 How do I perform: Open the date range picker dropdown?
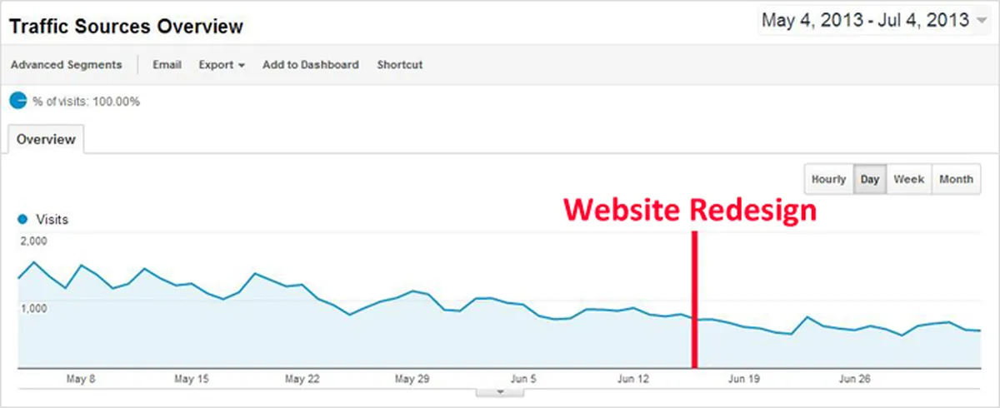click(875, 21)
